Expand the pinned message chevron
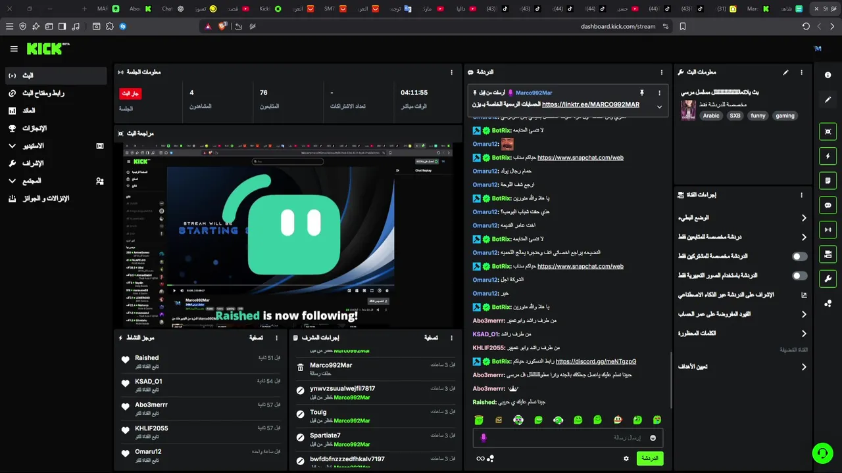The width and height of the screenshot is (842, 473). pos(659,106)
